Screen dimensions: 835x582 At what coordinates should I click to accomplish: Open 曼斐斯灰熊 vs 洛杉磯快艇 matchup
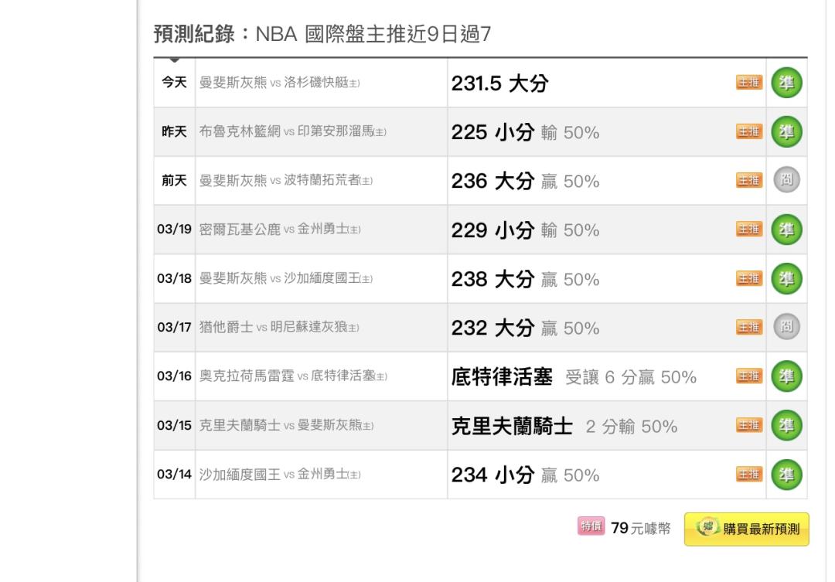coord(279,83)
